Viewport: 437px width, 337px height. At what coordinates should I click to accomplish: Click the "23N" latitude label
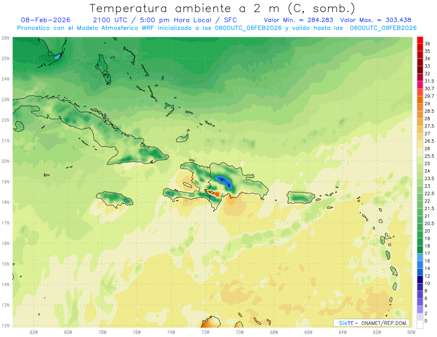[5, 99]
